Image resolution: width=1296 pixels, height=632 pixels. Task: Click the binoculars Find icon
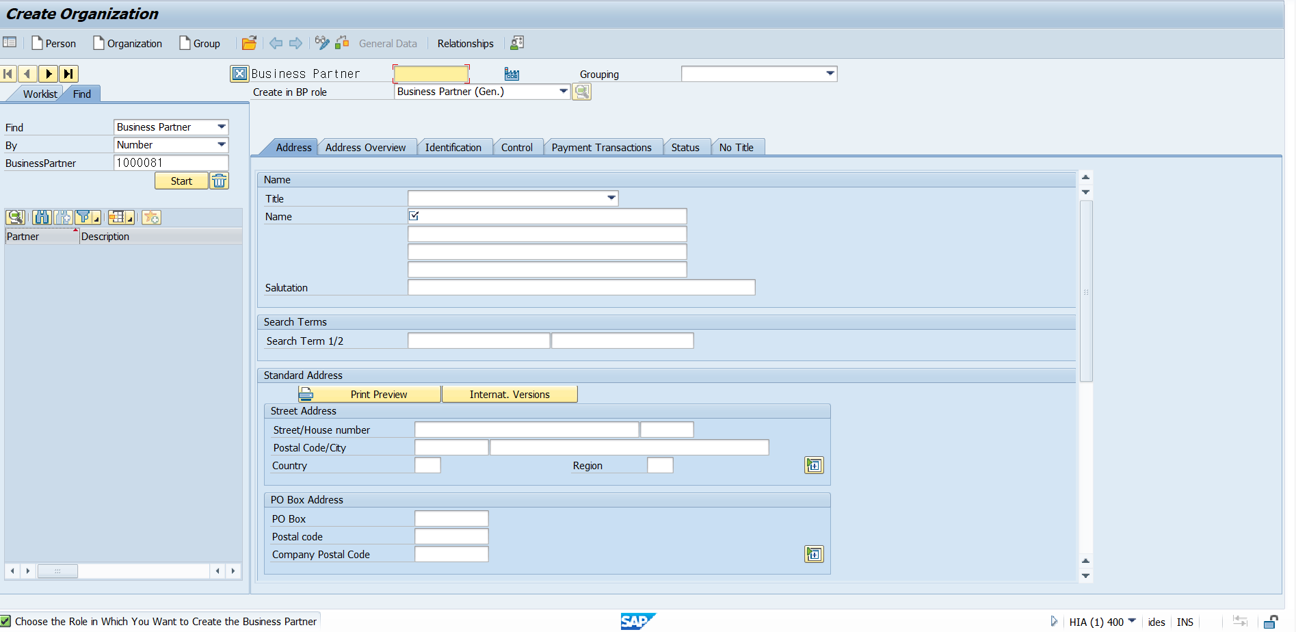(x=42, y=218)
